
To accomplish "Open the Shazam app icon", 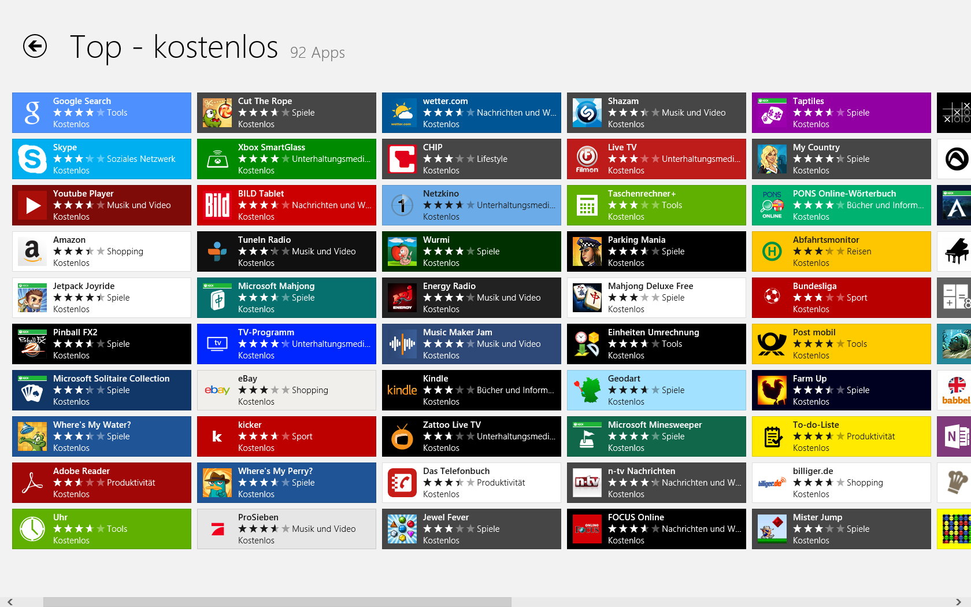I will tap(587, 113).
